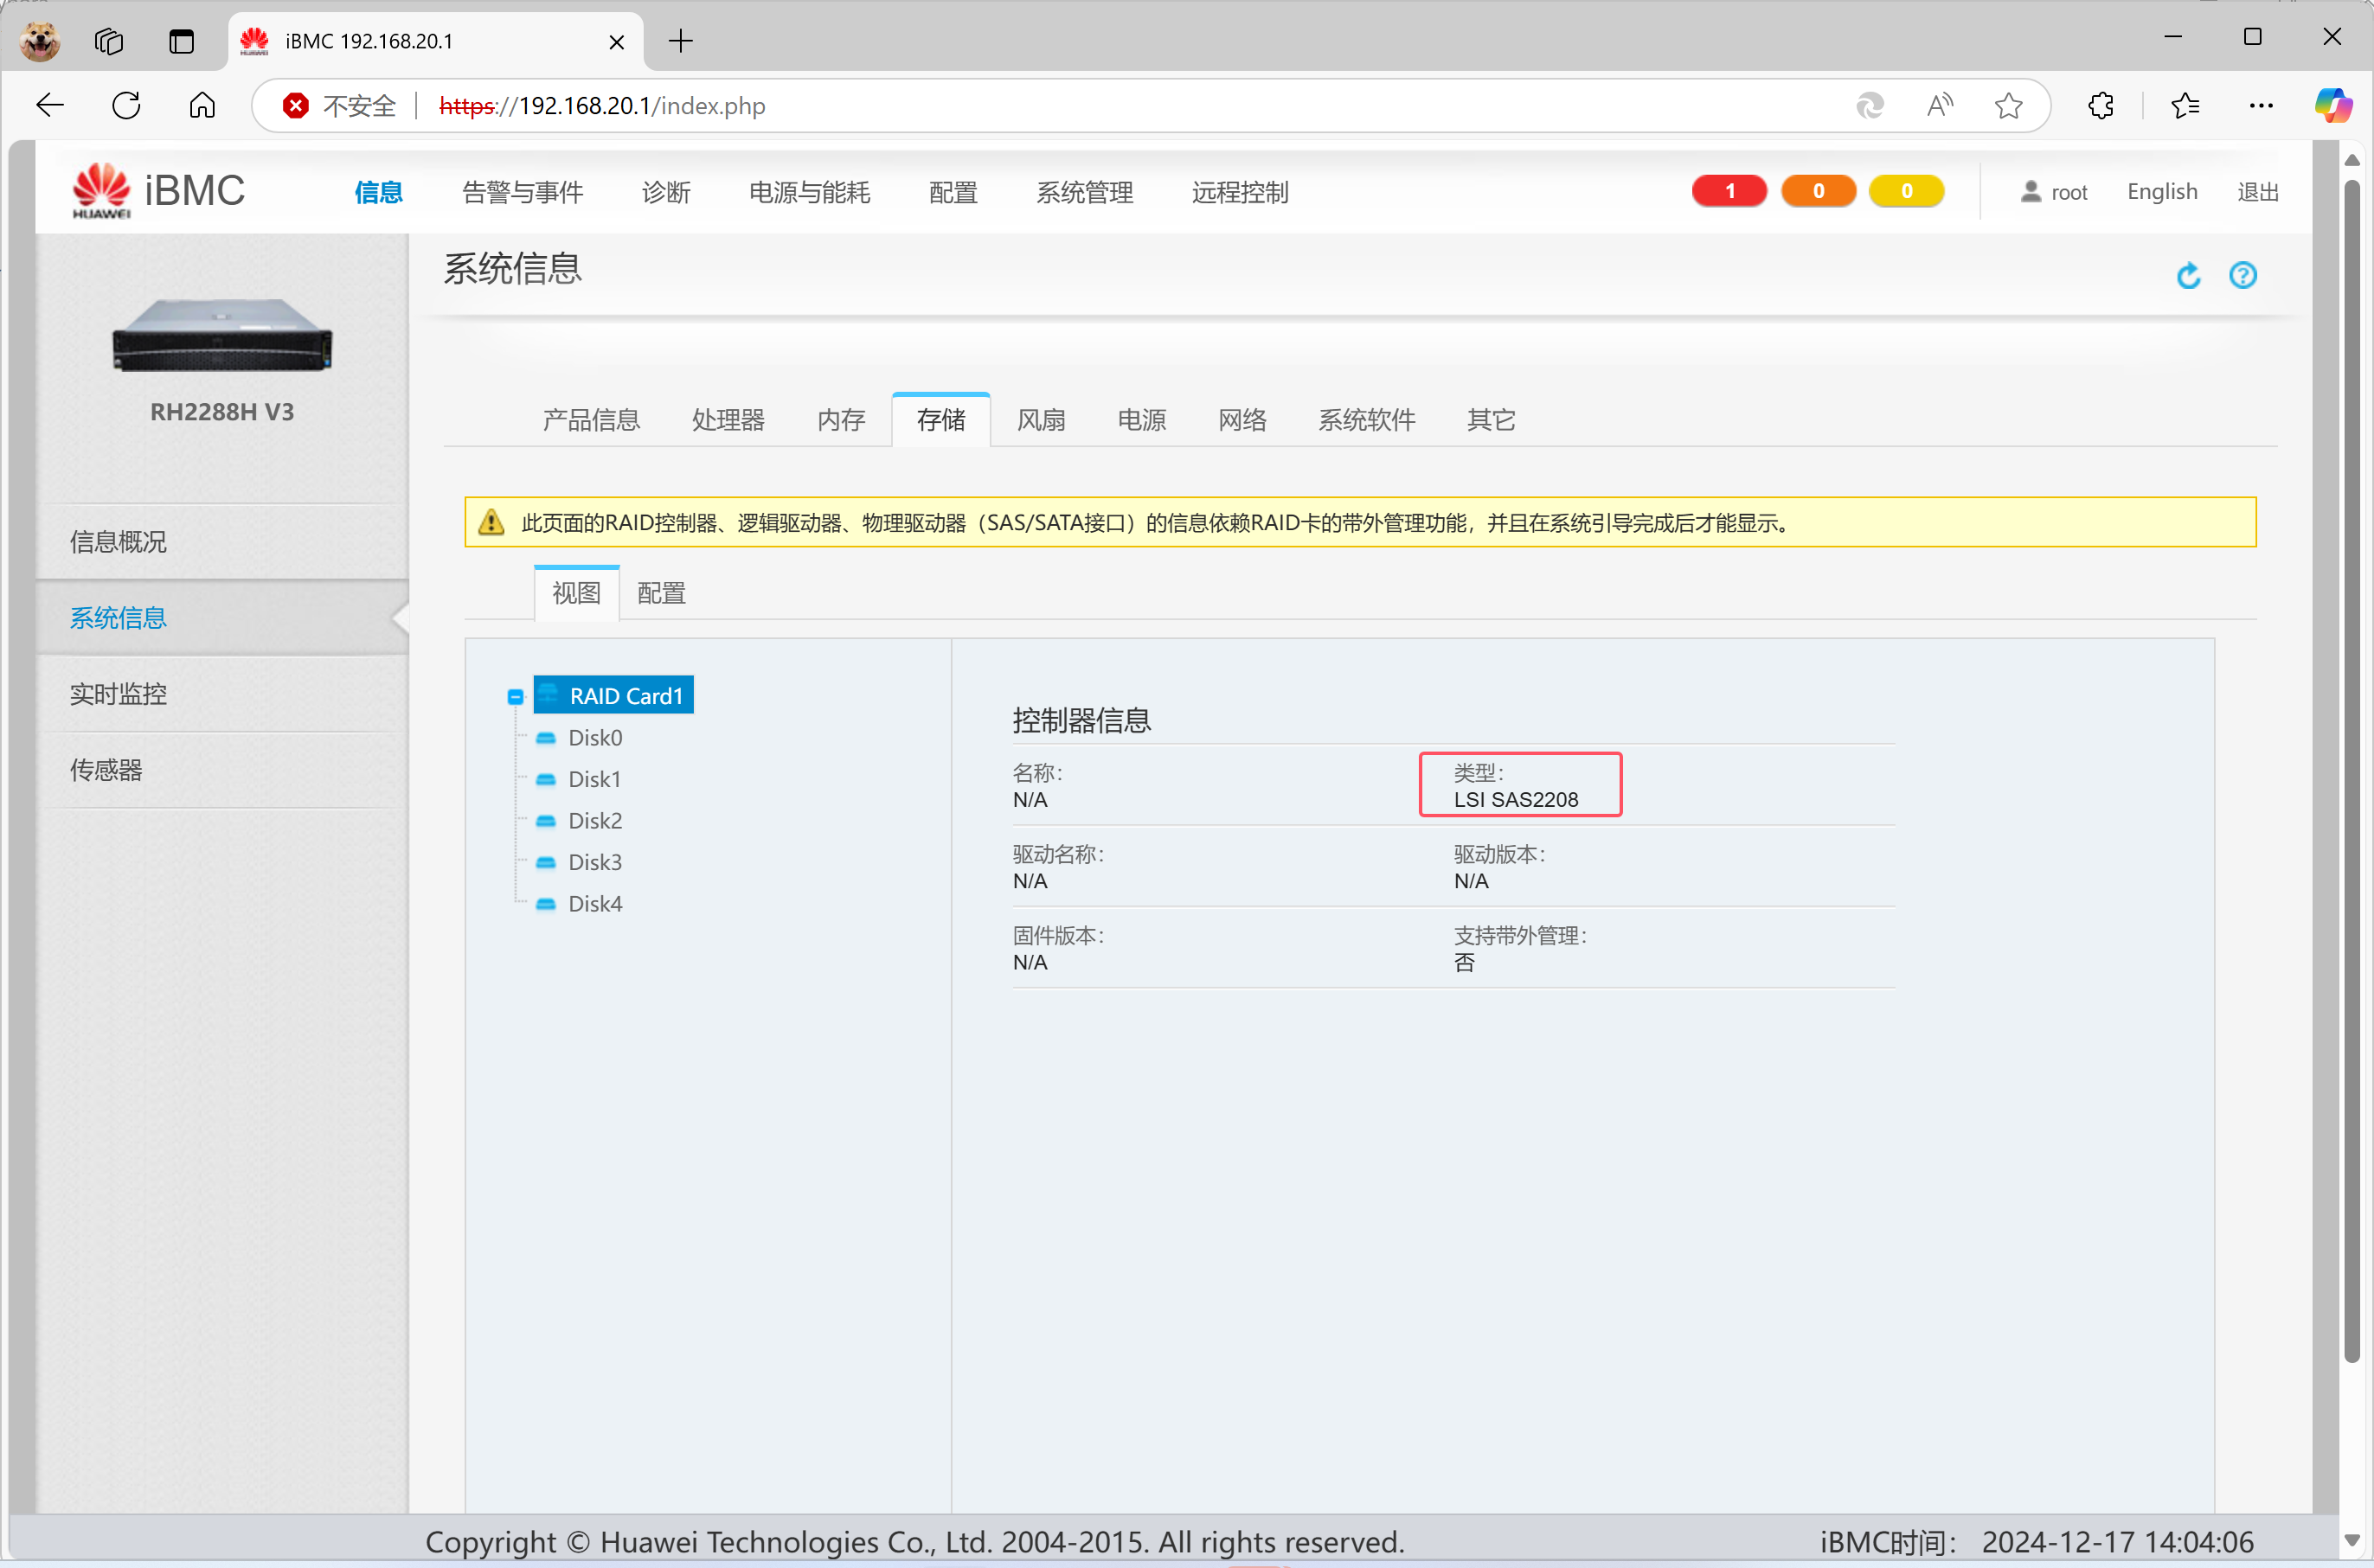
Task: Click the page refresh icon beside help
Action: (2188, 275)
